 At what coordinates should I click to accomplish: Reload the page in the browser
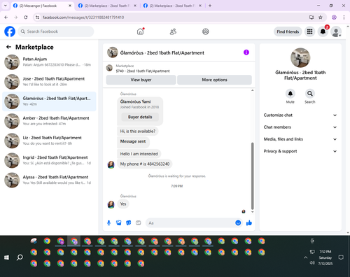(x=26, y=17)
